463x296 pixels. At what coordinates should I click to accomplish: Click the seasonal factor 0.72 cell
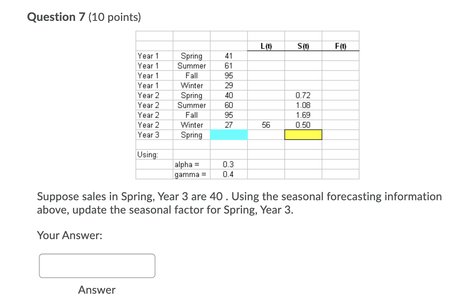303,95
